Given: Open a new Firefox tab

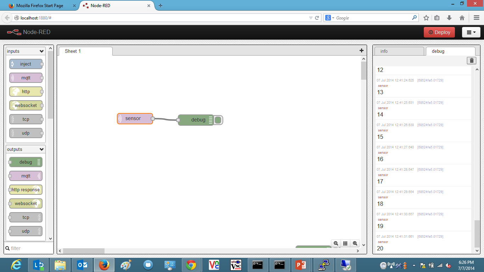Looking at the screenshot, I should 161,6.
